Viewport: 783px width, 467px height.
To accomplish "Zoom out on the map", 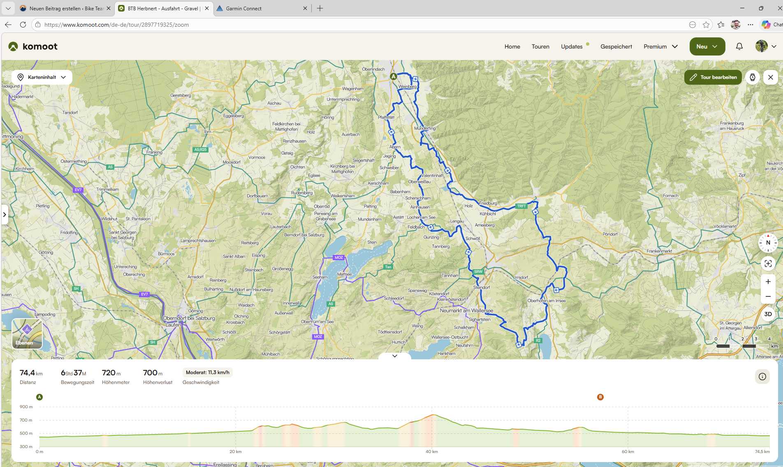I will pos(767,296).
